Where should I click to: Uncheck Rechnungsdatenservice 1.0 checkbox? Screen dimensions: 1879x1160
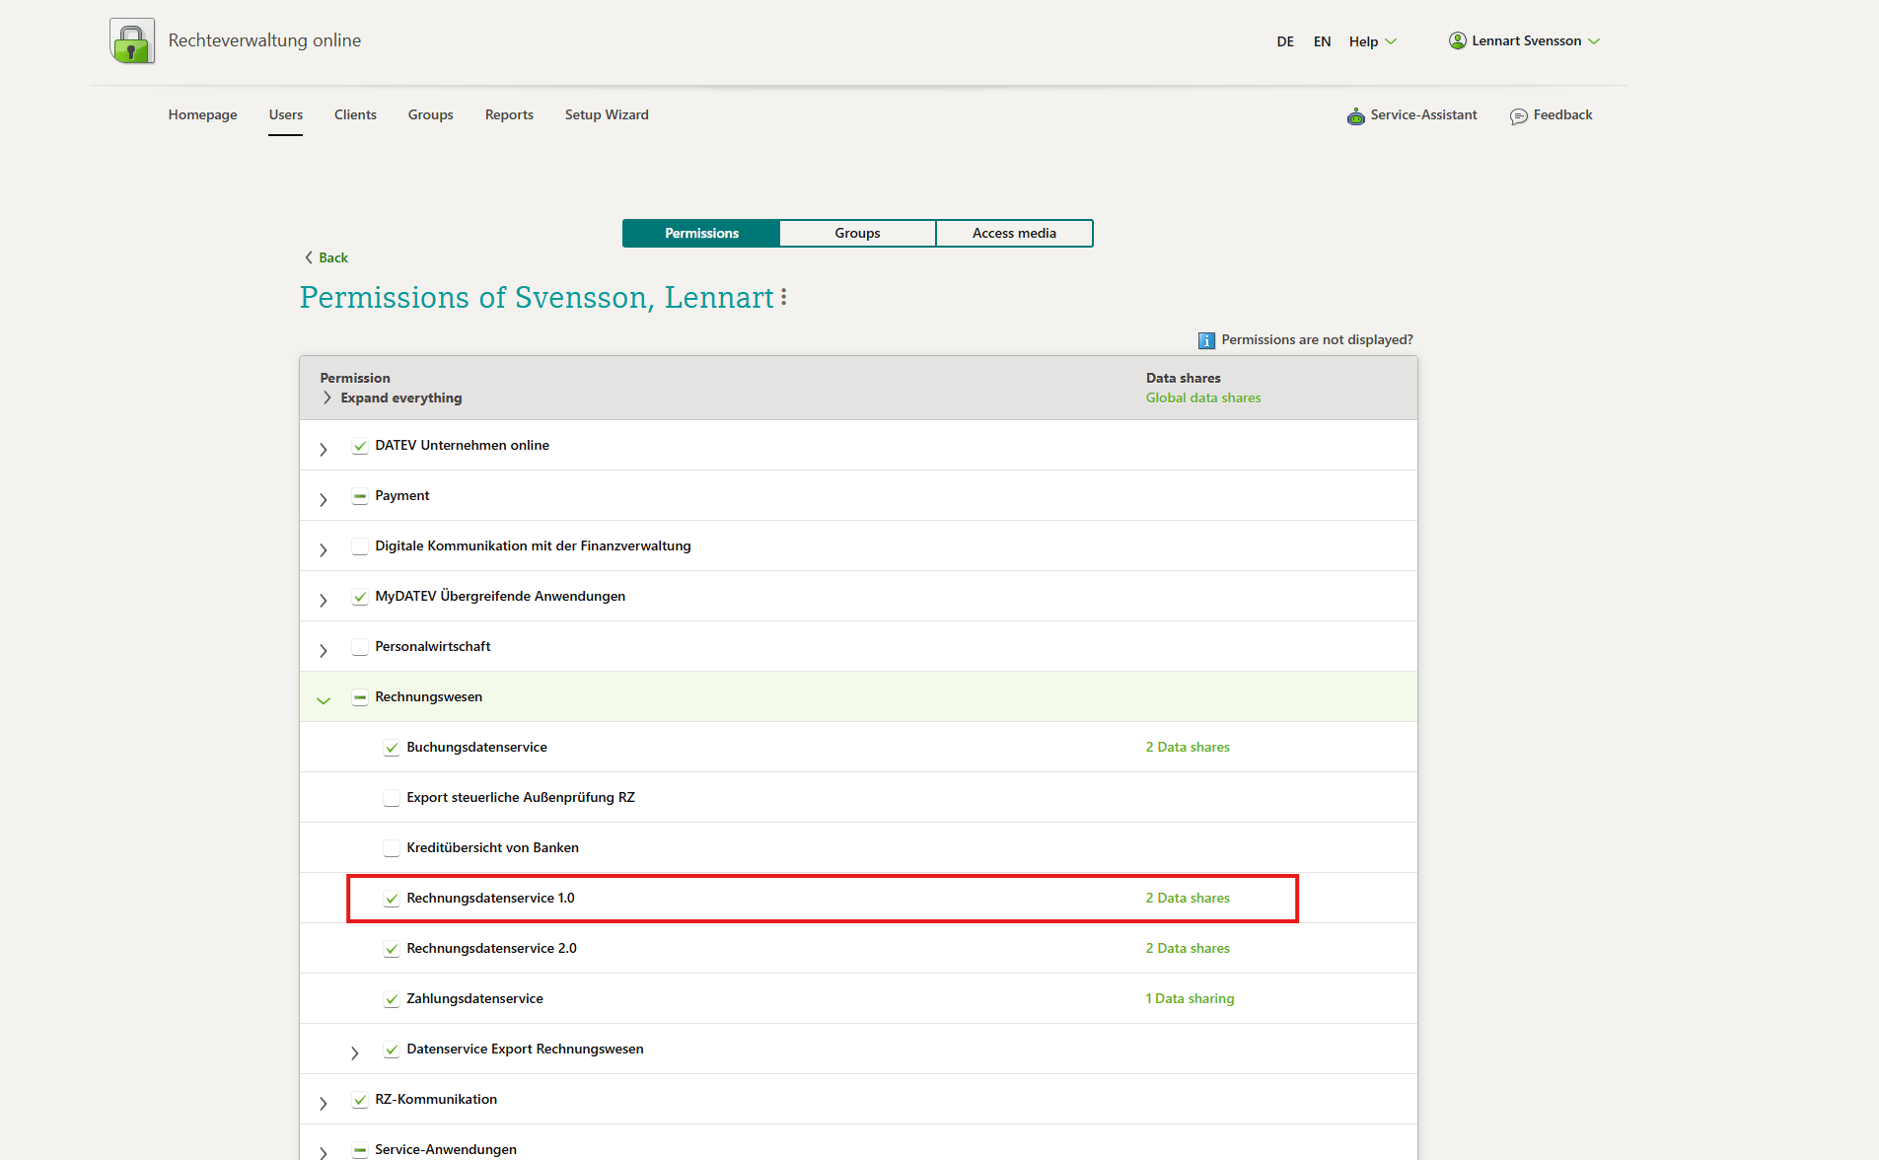392,899
